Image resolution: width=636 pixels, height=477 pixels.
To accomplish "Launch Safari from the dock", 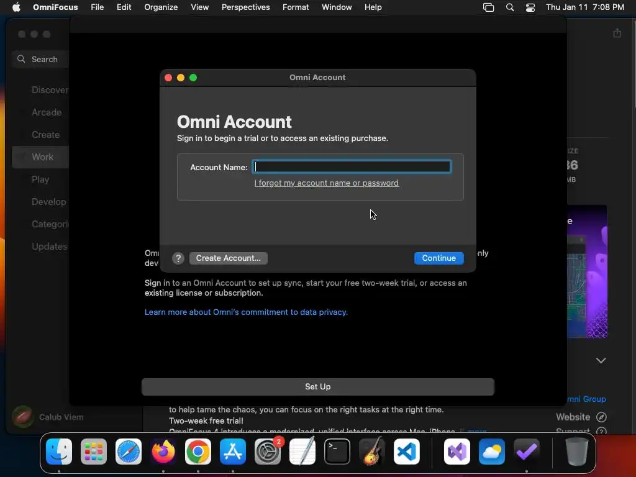I will pos(129,452).
